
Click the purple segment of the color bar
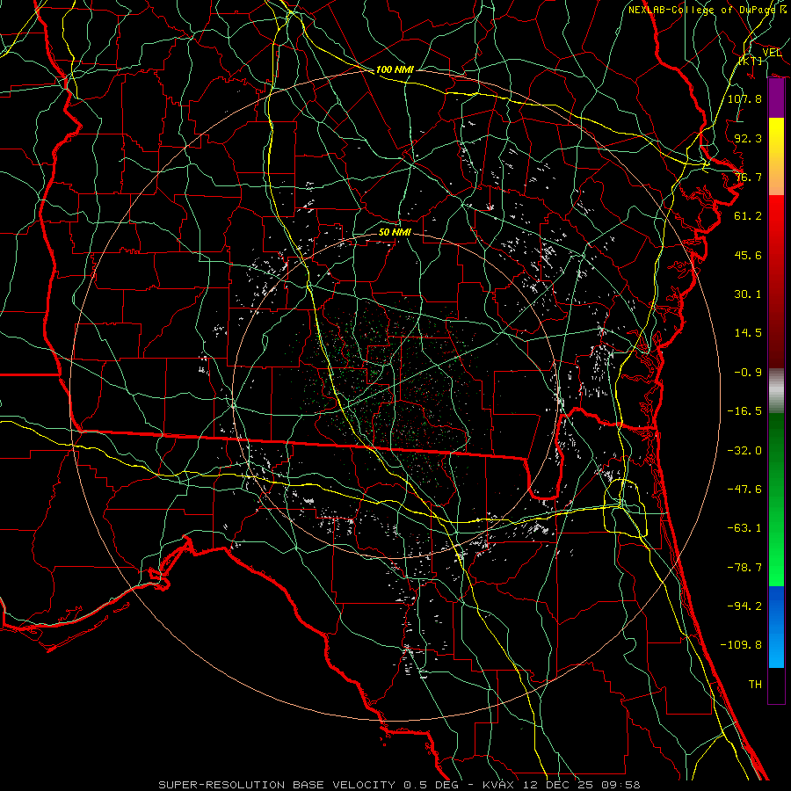tap(776, 98)
